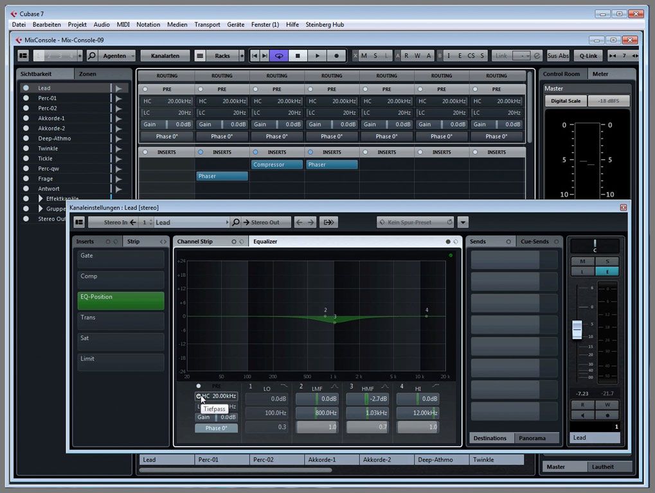The image size is (655, 493).
Task: Toggle inserts bypass on Perc-01 INSERTS header
Action: (201, 152)
